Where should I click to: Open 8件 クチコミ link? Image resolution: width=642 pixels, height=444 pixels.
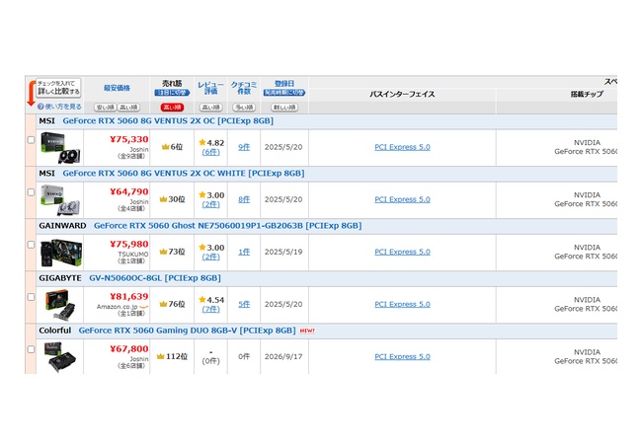244,199
